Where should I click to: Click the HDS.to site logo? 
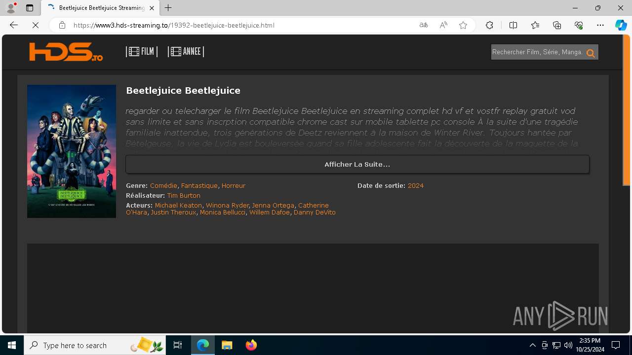[x=66, y=52]
